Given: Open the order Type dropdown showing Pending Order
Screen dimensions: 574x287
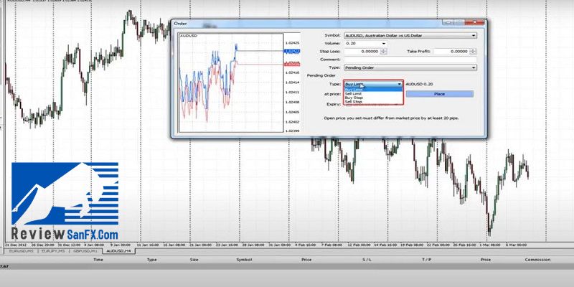Looking at the screenshot, I should coord(410,67).
